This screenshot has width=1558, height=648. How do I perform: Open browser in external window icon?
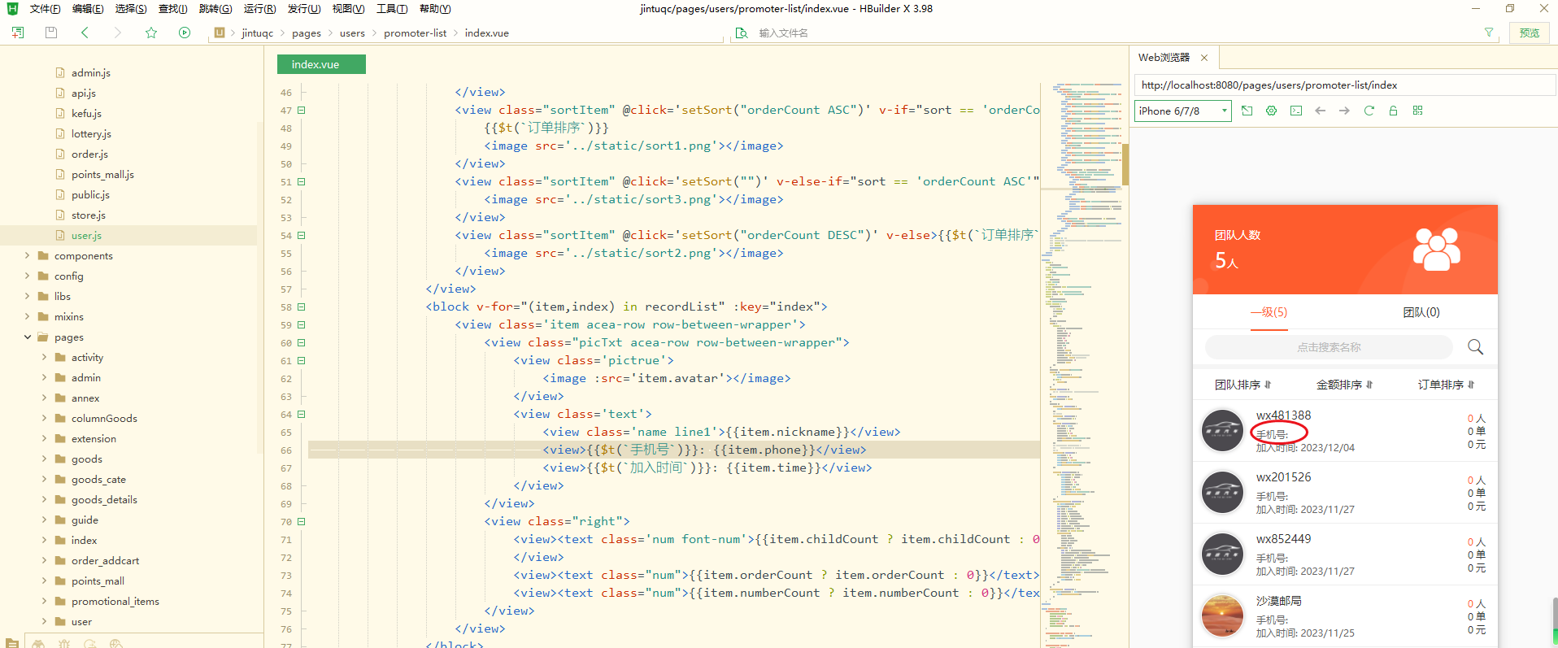click(x=1247, y=111)
